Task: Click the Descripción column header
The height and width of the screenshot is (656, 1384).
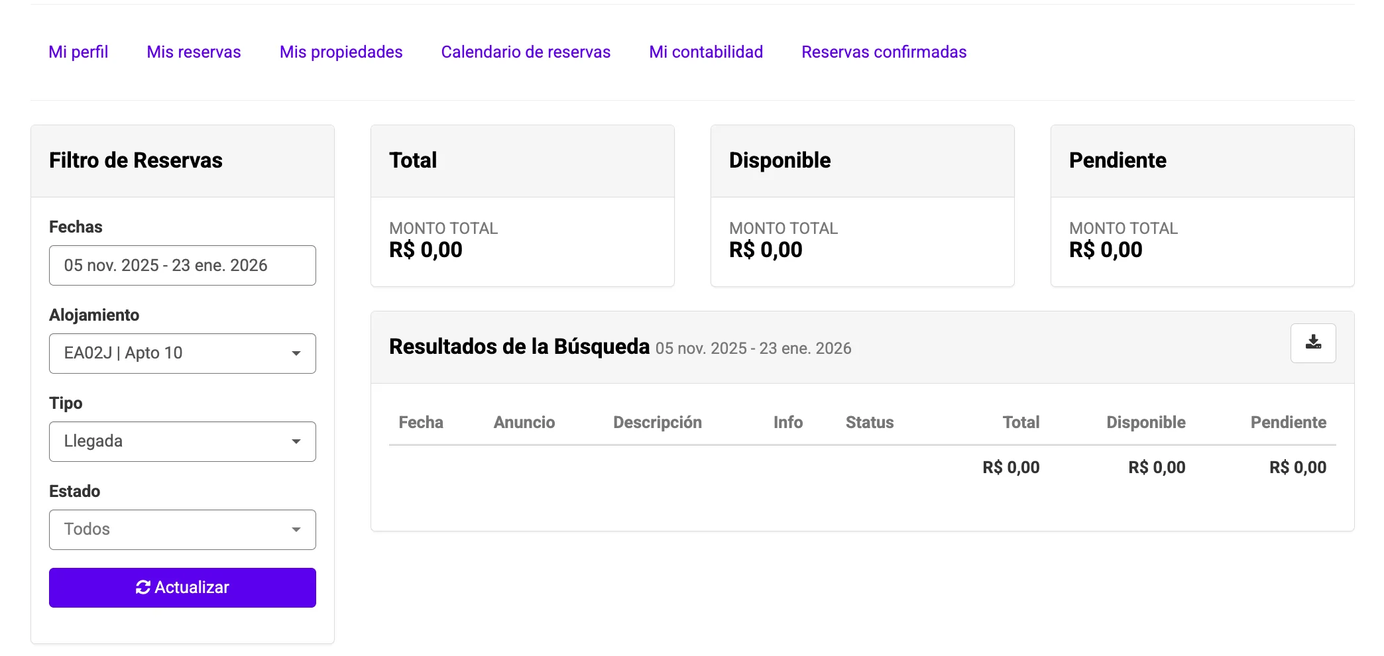Action: (x=657, y=422)
